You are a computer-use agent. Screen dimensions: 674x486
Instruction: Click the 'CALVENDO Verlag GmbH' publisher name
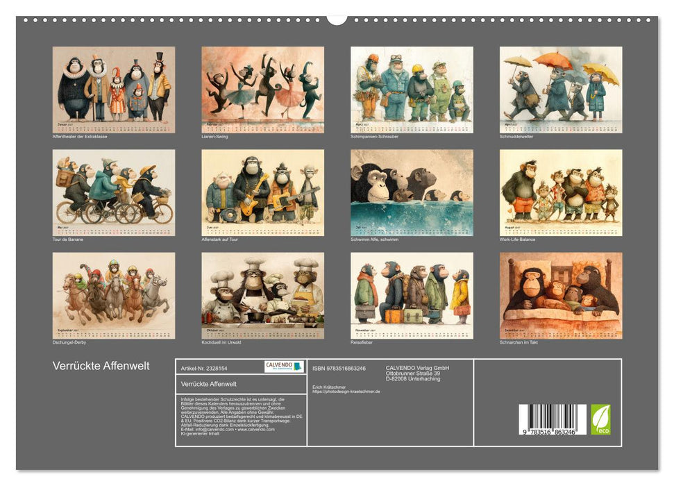coord(417,368)
